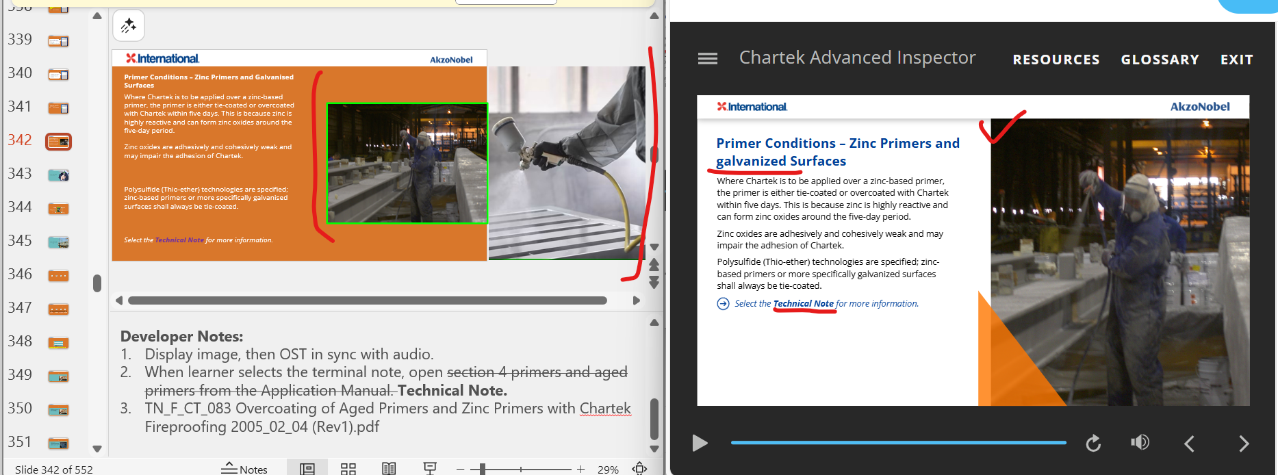The image size is (1278, 475).
Task: Open the GLOSSARY menu
Action: (1160, 60)
